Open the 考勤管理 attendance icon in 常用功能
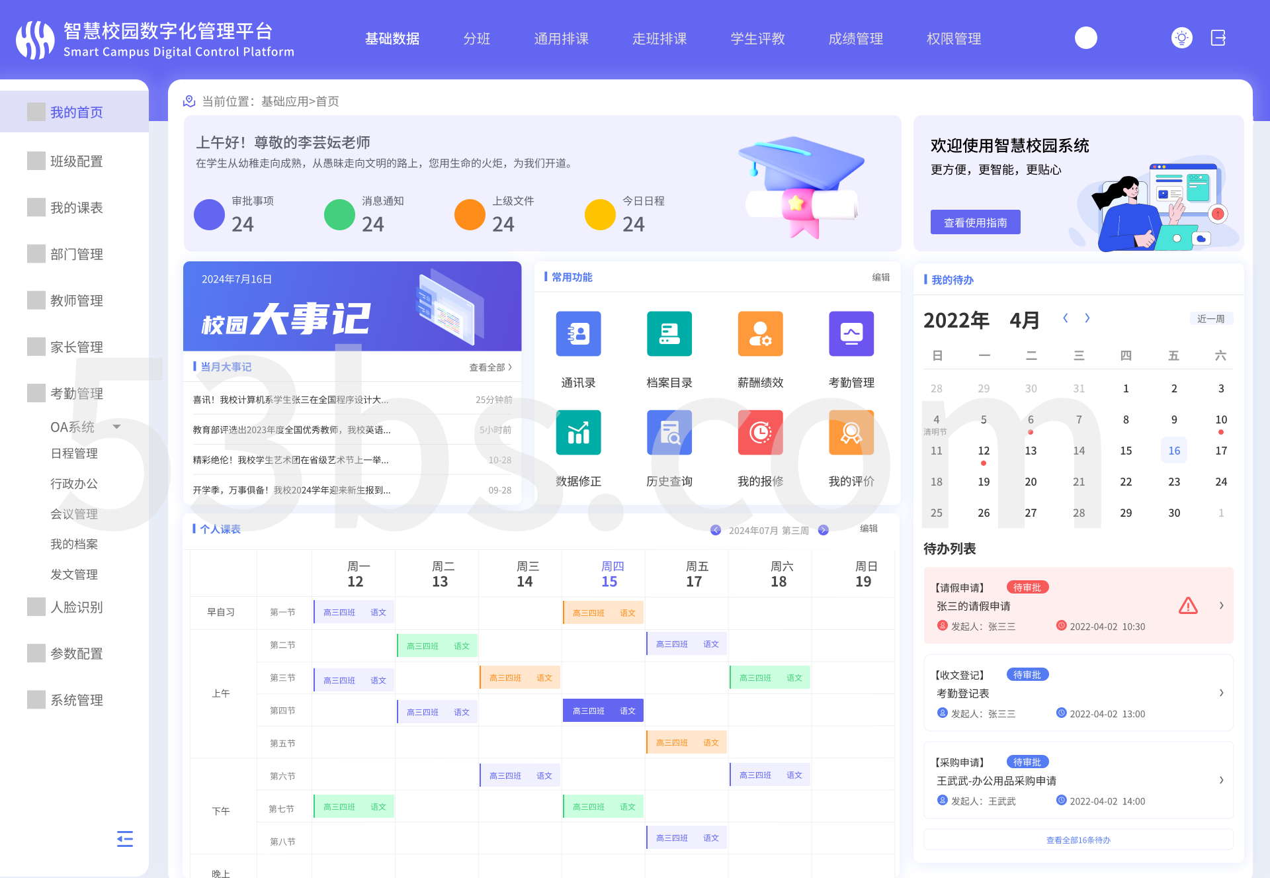This screenshot has width=1270, height=878. 851,333
